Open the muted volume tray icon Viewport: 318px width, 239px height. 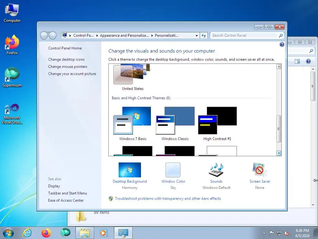[x=287, y=233]
